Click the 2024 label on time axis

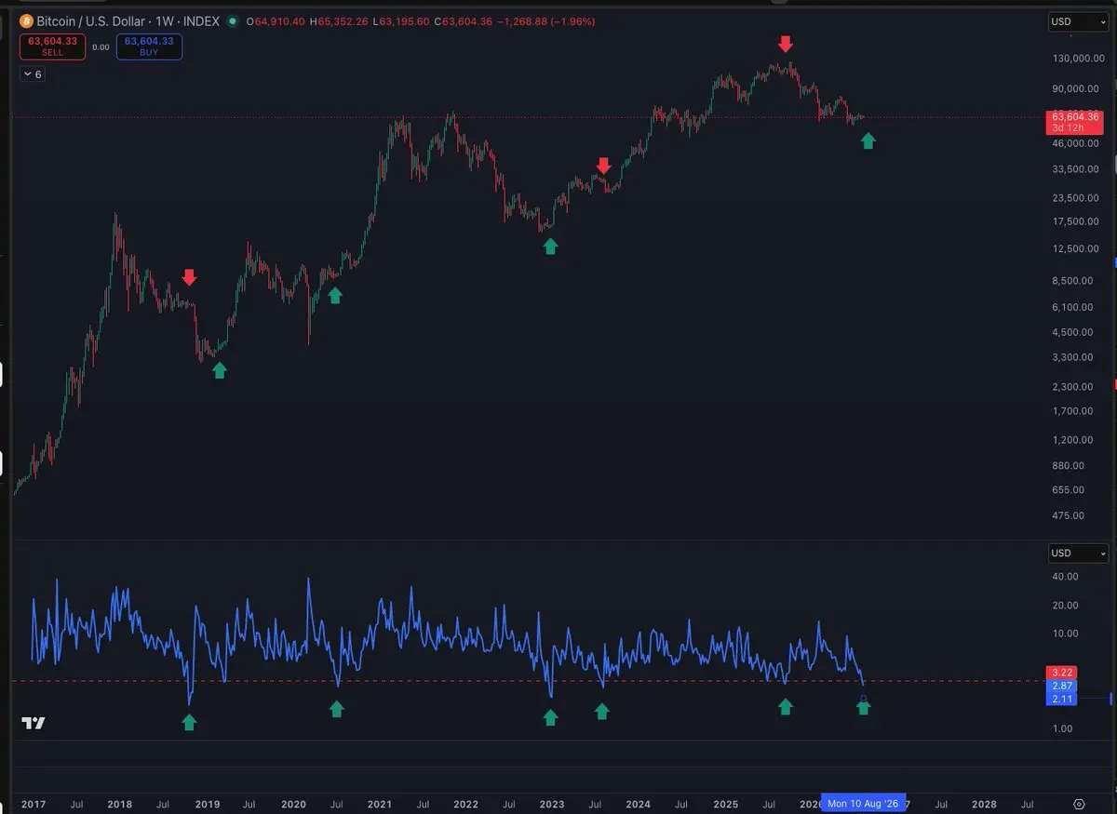coord(639,804)
